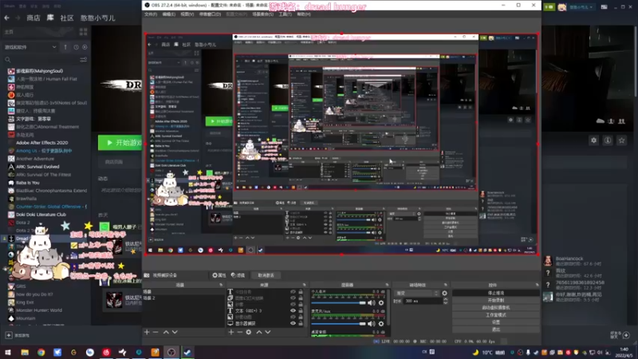The width and height of the screenshot is (638, 359).
Task: Toggle lock on 显示器捕获 source
Action: [x=301, y=324]
